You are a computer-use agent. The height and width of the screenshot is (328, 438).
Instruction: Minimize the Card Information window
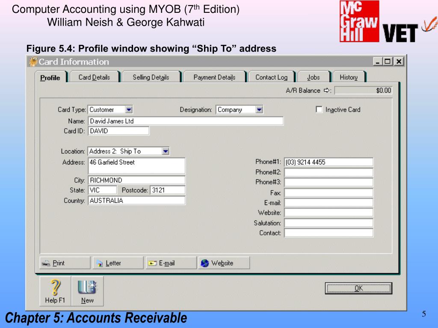(378, 61)
